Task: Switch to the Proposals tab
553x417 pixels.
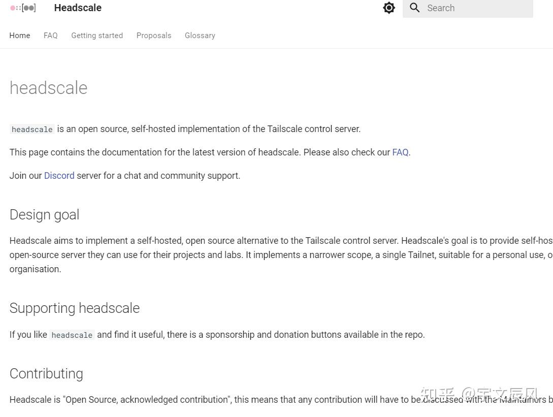Action: click(154, 36)
